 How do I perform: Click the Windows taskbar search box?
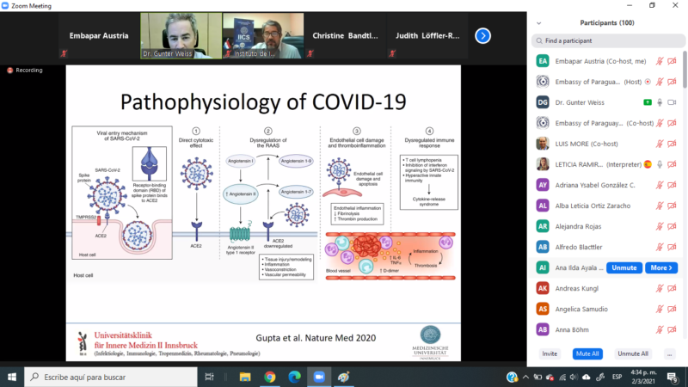pyautogui.click(x=111, y=377)
